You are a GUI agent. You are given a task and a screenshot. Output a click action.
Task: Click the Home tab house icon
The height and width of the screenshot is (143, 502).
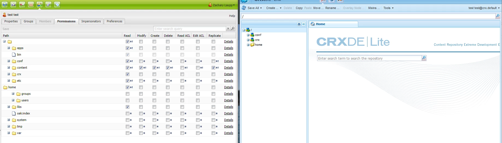click(x=313, y=24)
